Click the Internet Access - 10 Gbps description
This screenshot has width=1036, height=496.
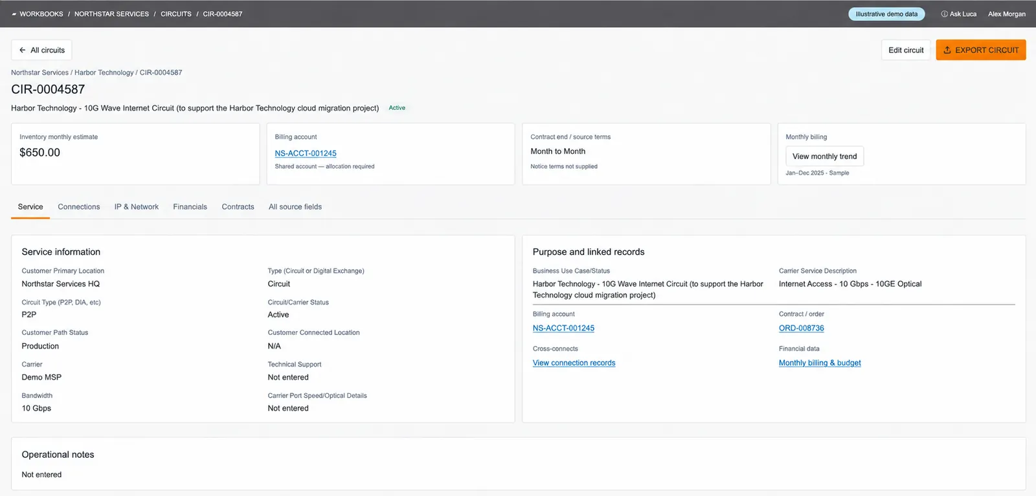point(850,284)
